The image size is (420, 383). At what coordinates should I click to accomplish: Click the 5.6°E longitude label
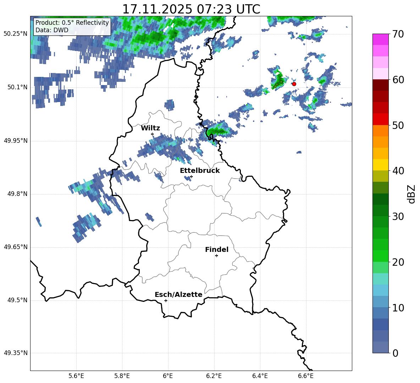(x=76, y=376)
